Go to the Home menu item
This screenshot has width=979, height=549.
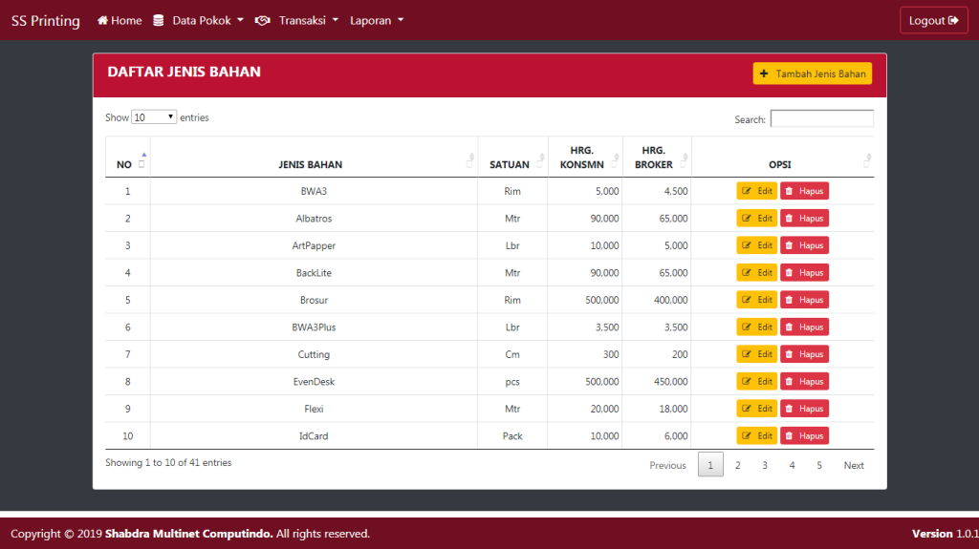coord(120,21)
